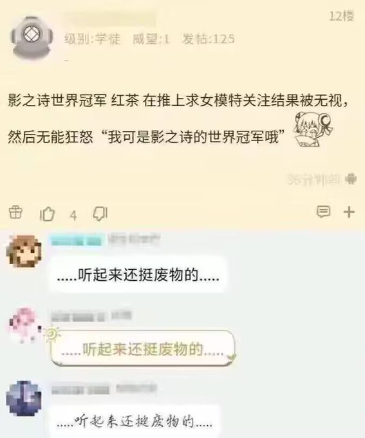Open the brown pixelated avatar profile
The image size is (365, 438).
(24, 251)
